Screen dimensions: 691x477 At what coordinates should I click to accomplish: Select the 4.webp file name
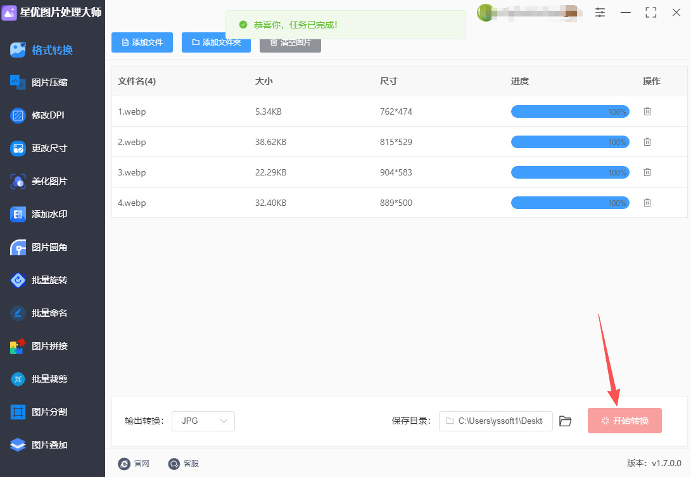(x=132, y=203)
